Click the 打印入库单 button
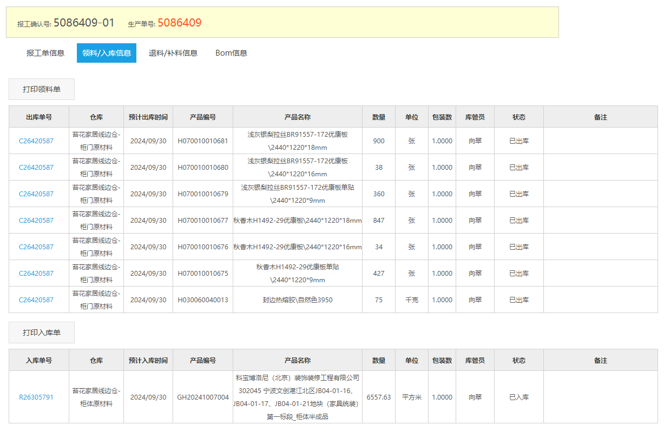The height and width of the screenshot is (425, 664). [41, 332]
